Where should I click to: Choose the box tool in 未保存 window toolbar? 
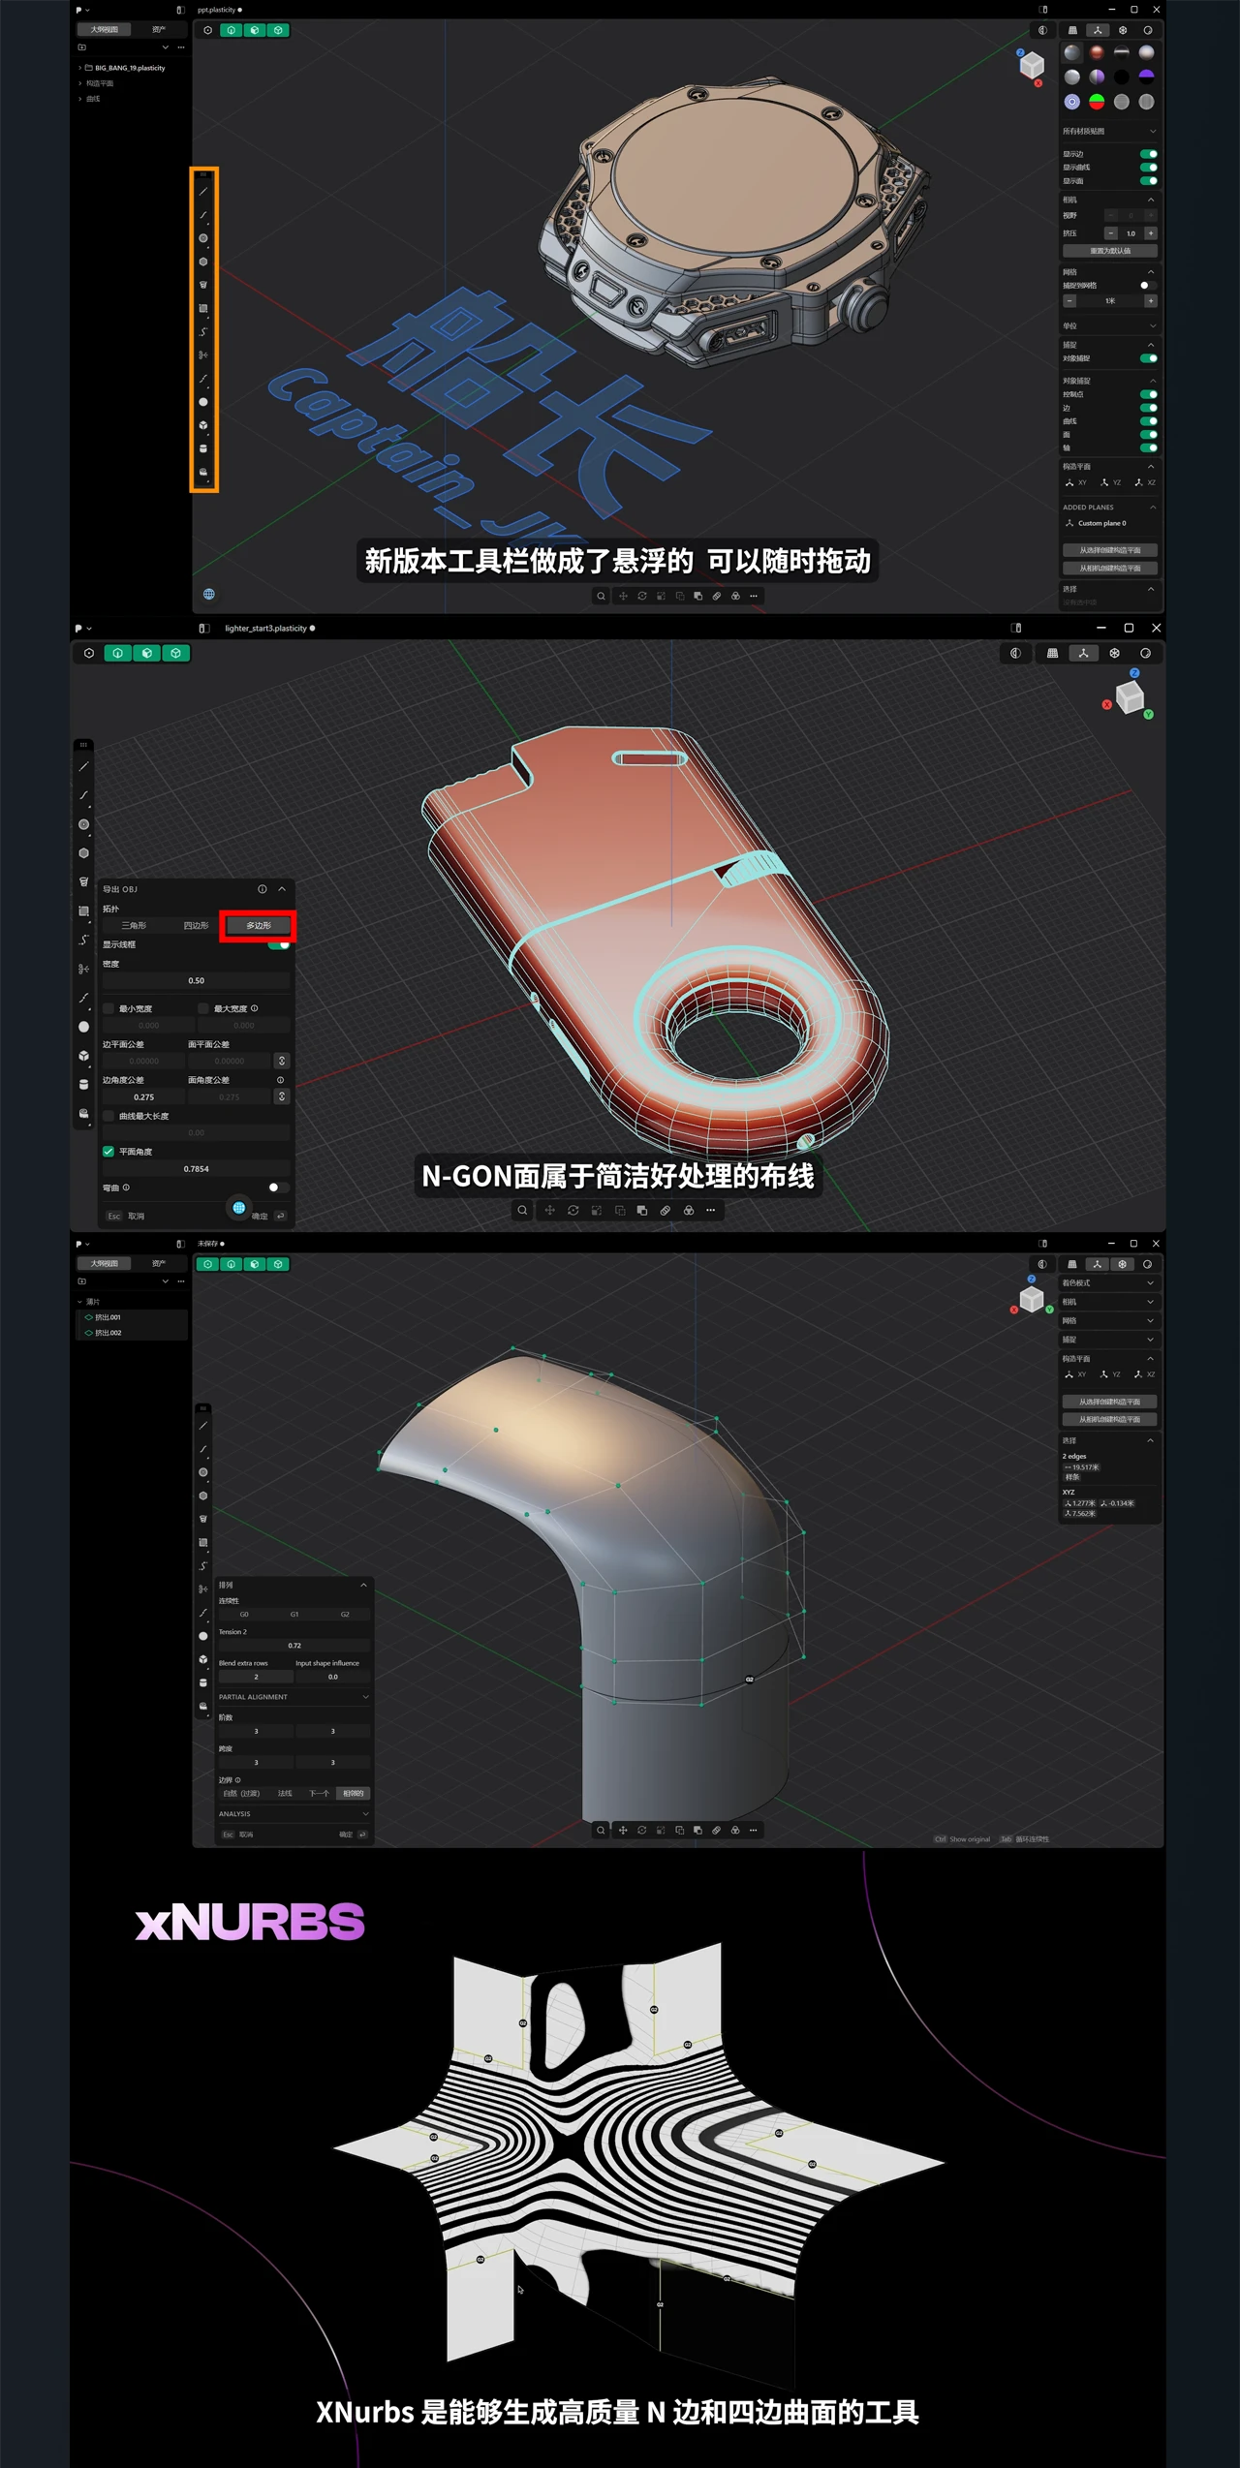pyautogui.click(x=203, y=1659)
